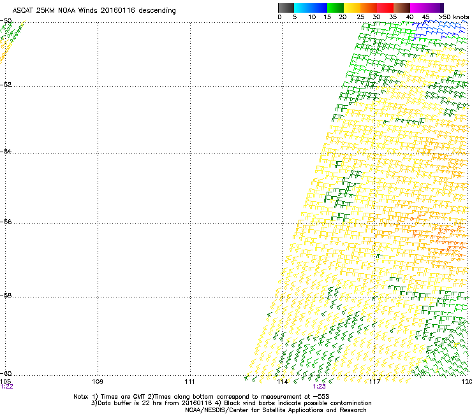This screenshot has height=414, width=472.
Task: Click the latitude label -60
Action: [6, 373]
